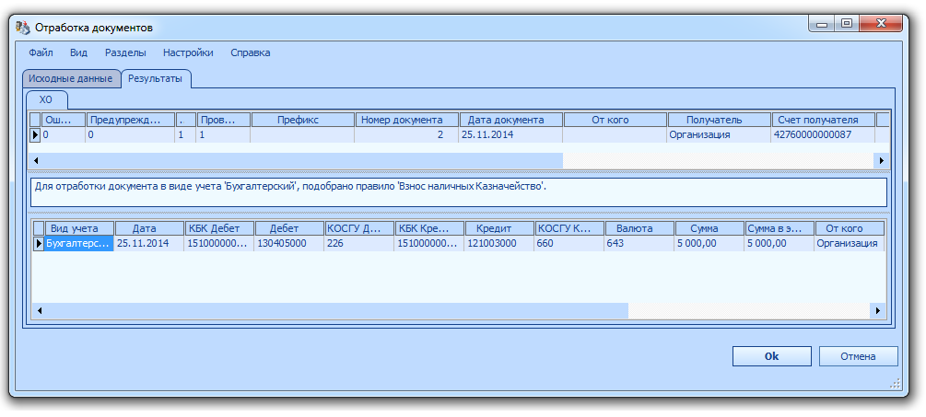Click the upper table horizontal scrollbar thumb
This screenshot has width=926, height=417.
point(302,160)
